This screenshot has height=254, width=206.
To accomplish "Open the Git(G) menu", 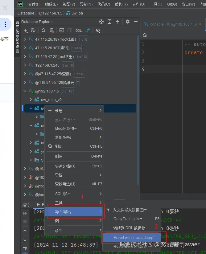I will 172,4.
